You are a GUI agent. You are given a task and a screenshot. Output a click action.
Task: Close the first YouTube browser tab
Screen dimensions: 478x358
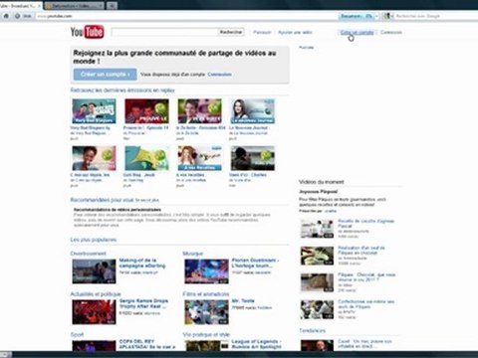pyautogui.click(x=39, y=6)
